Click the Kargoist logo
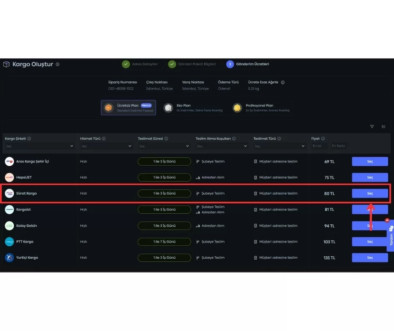 (9, 210)
